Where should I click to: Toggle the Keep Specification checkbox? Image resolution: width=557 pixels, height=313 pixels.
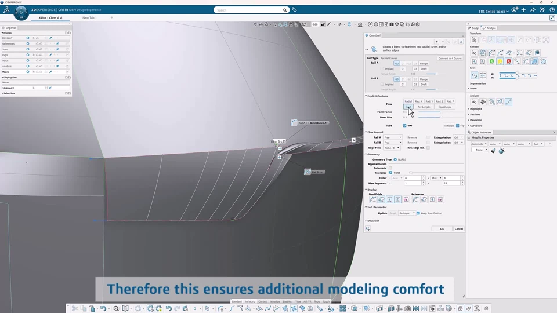[x=418, y=213]
